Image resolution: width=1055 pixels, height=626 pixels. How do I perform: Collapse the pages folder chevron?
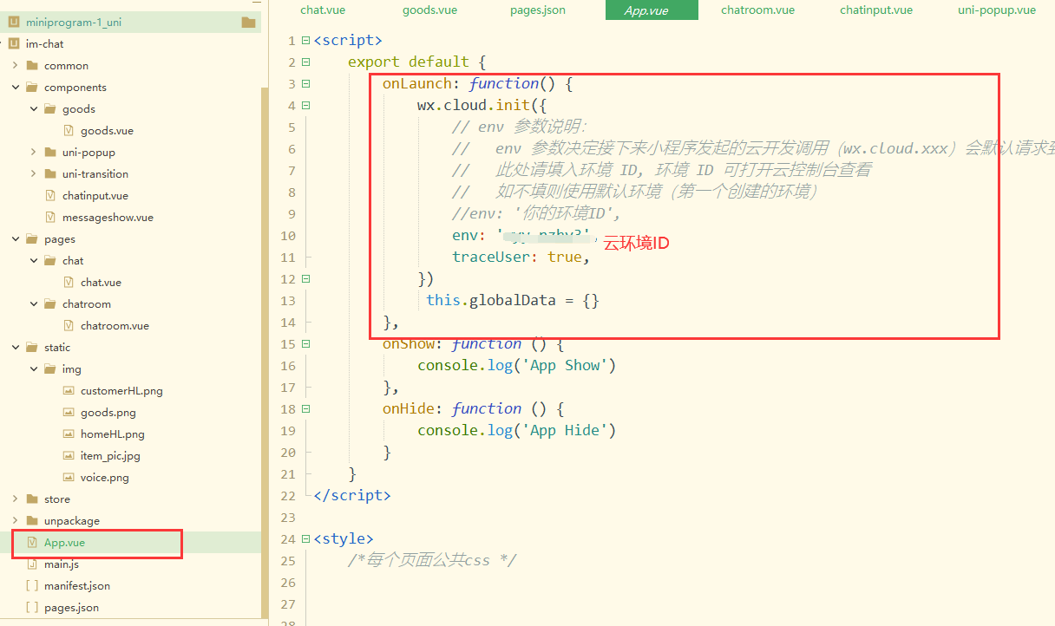(x=15, y=238)
